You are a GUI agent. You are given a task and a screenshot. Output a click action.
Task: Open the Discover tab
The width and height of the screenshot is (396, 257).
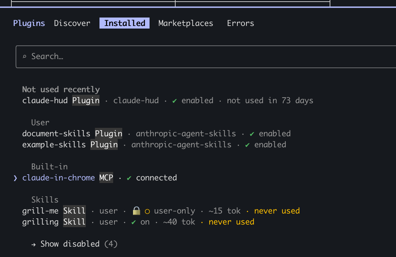72,23
